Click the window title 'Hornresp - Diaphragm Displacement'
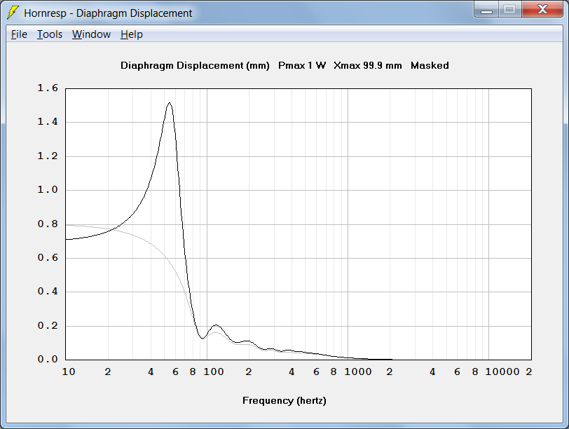The image size is (569, 429). (x=108, y=13)
